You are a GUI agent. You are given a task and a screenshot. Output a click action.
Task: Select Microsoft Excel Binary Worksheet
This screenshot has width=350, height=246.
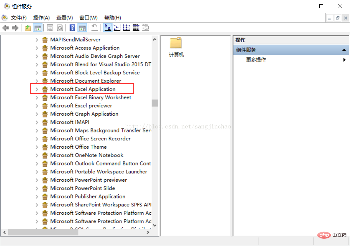pos(91,97)
